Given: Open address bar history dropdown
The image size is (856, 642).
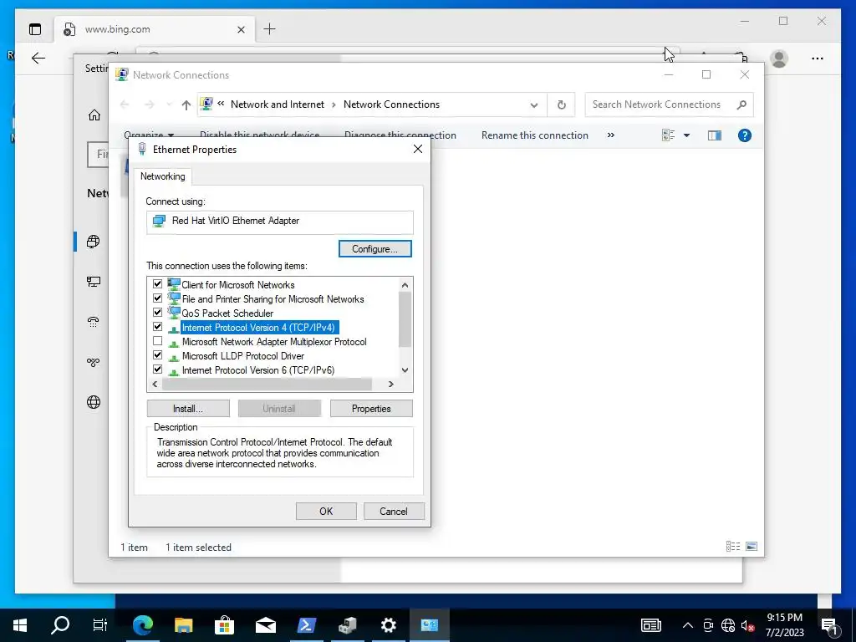Looking at the screenshot, I should pos(534,104).
